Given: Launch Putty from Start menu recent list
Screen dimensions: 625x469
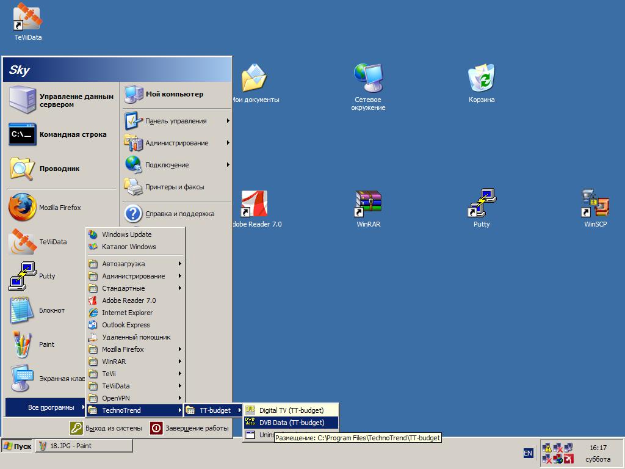Looking at the screenshot, I should (46, 276).
